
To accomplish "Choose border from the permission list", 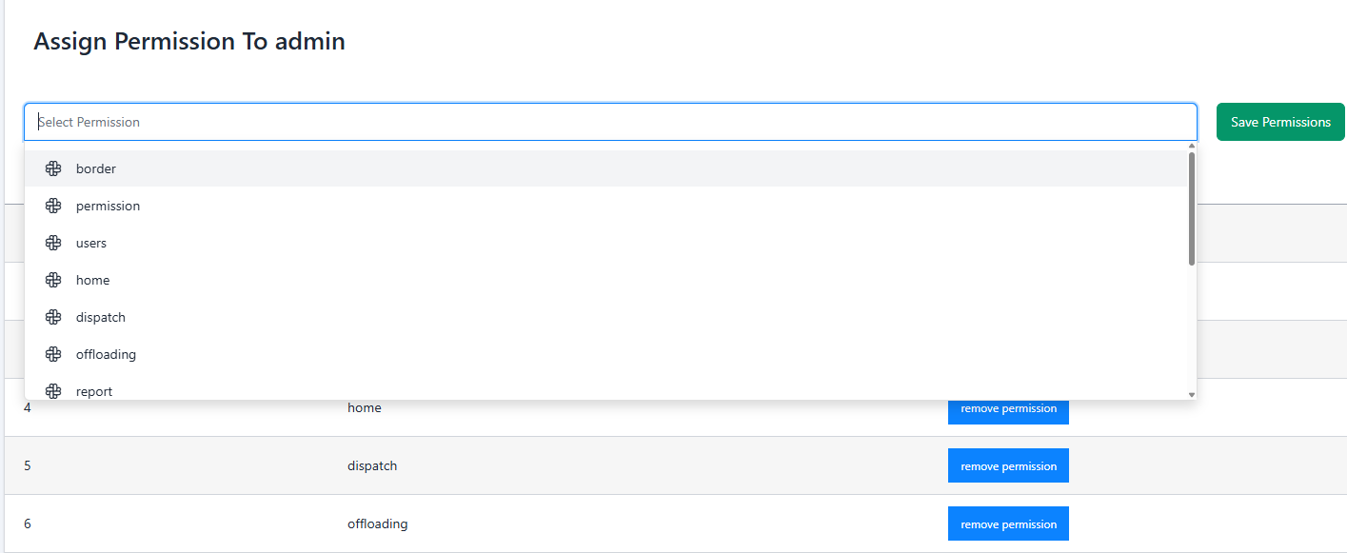I will (x=96, y=168).
